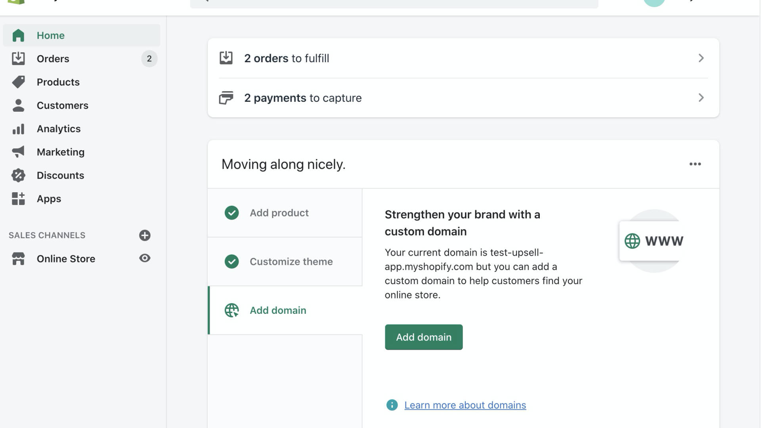
Task: Open the 2 orders to fulfill chevron
Action: (701, 58)
